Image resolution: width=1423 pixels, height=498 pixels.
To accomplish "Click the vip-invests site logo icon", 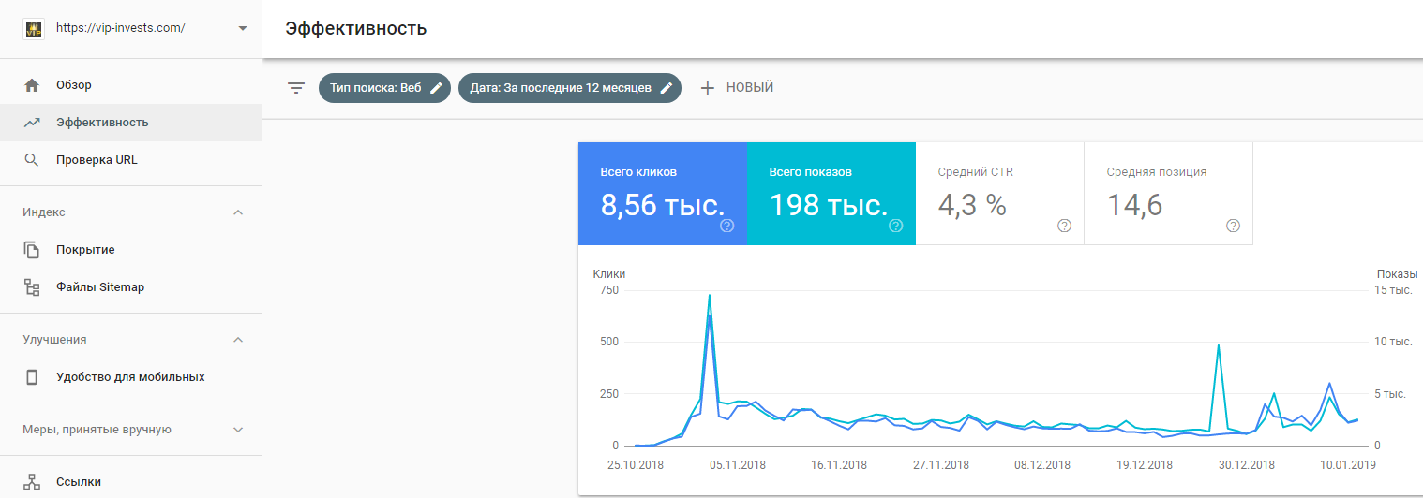I will [33, 28].
